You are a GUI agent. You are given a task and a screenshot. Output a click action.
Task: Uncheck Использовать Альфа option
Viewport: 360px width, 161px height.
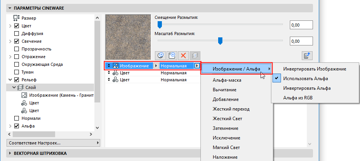tap(305, 79)
